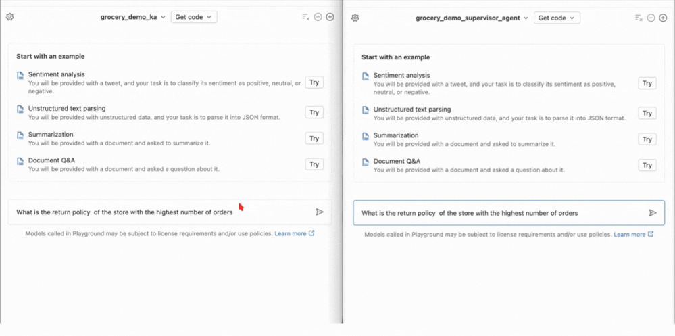675x336 pixels.
Task: Try Unstructured text parsing in left pane
Action: [x=314, y=112]
